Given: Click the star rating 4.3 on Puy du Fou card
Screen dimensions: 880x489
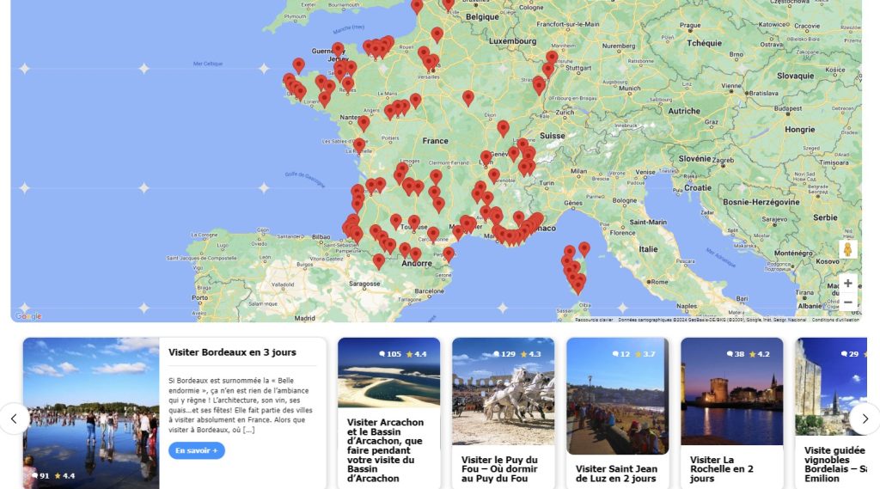Looking at the screenshot, I should pyautogui.click(x=529, y=354).
